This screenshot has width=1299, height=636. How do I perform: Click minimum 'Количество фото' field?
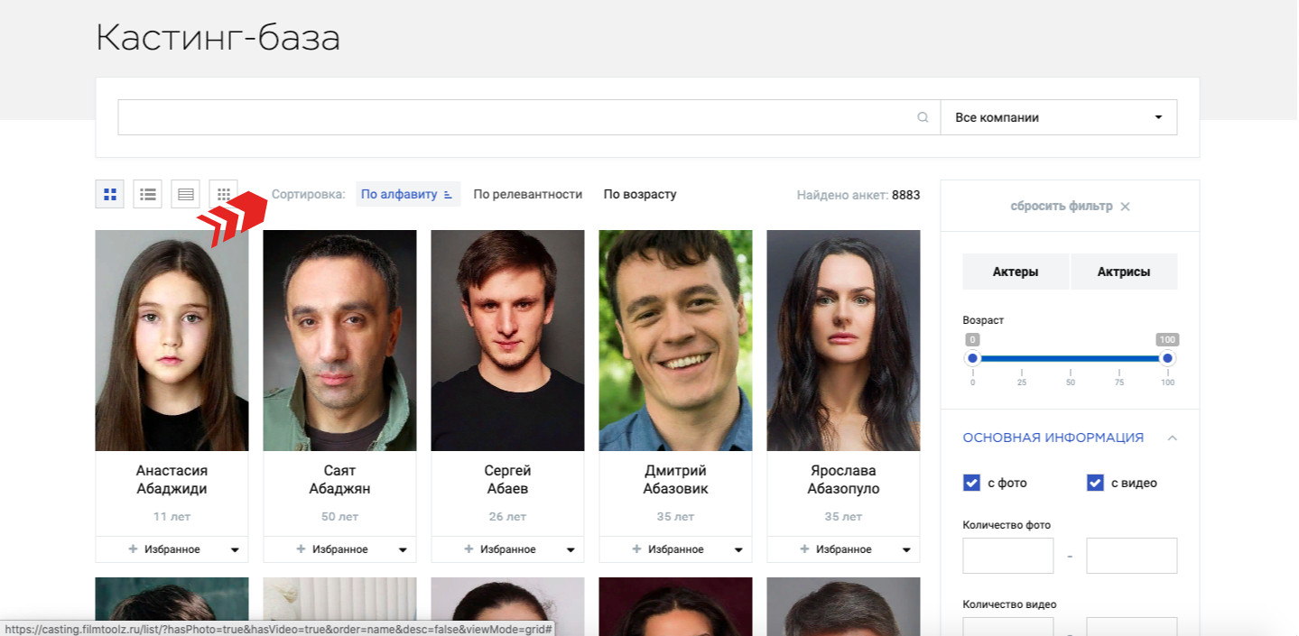tap(1008, 556)
